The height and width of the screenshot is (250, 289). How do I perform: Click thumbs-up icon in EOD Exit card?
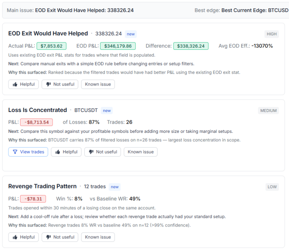[15, 85]
